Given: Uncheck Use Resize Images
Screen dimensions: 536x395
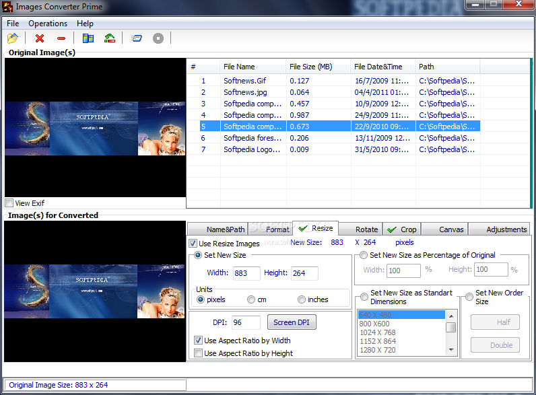Looking at the screenshot, I should [193, 244].
